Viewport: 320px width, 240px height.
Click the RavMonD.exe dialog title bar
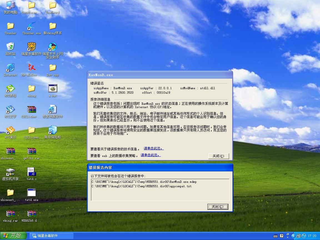(160, 75)
